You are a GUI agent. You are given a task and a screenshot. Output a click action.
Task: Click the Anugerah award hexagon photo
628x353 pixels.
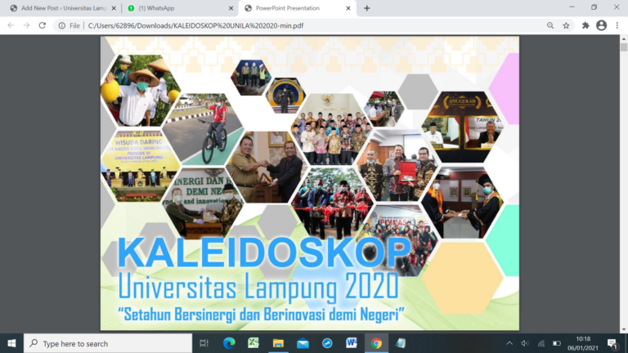[463, 126]
